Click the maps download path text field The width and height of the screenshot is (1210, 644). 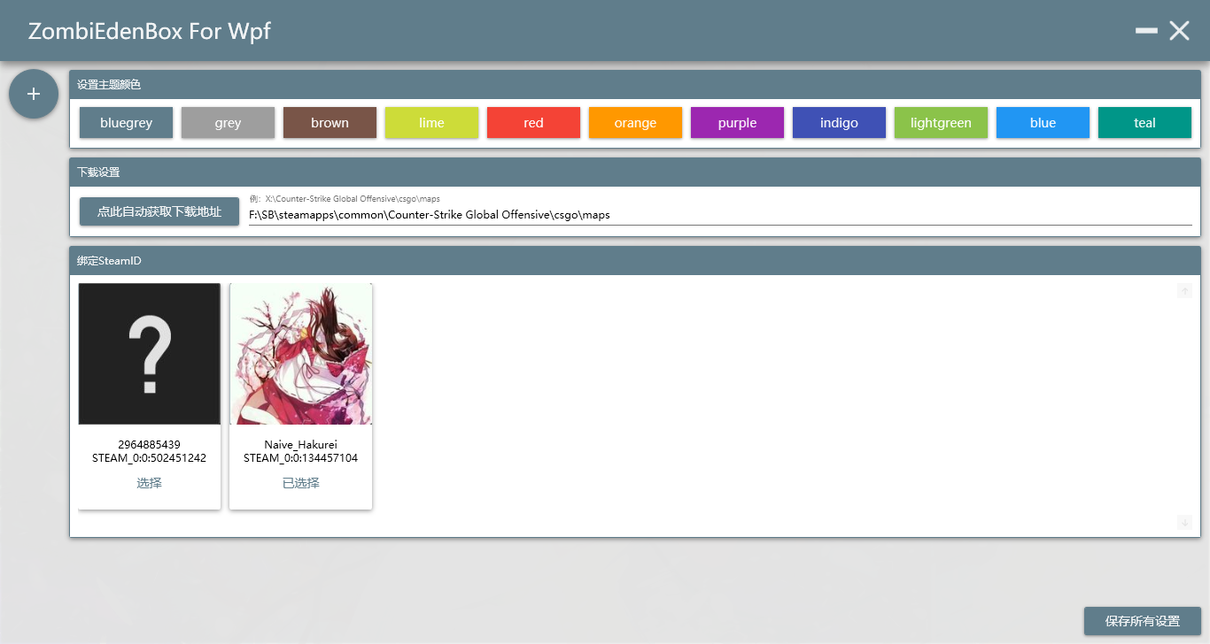click(x=719, y=215)
